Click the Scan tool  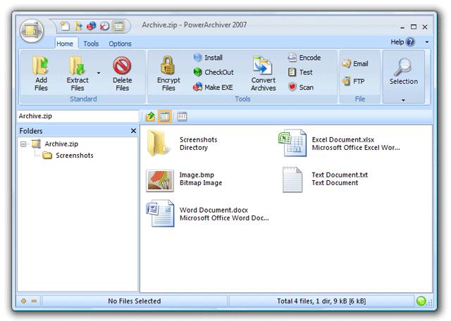(x=301, y=87)
